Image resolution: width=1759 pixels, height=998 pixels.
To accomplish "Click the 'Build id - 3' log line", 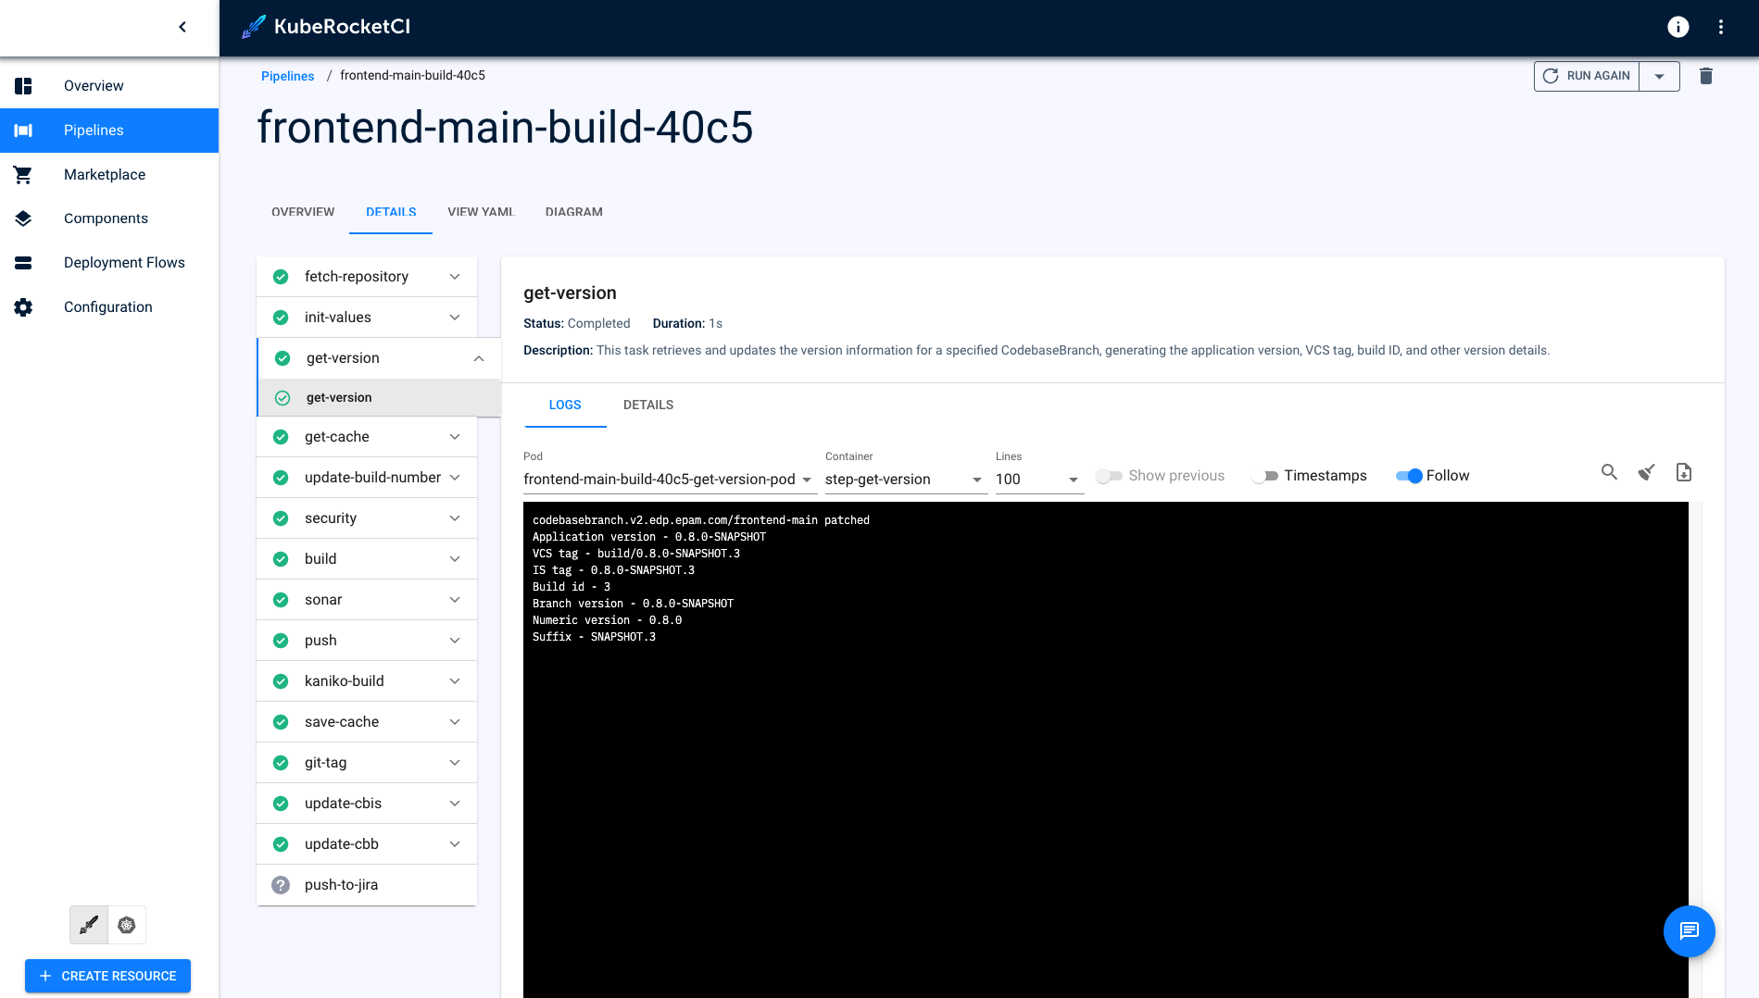I will [x=572, y=587].
